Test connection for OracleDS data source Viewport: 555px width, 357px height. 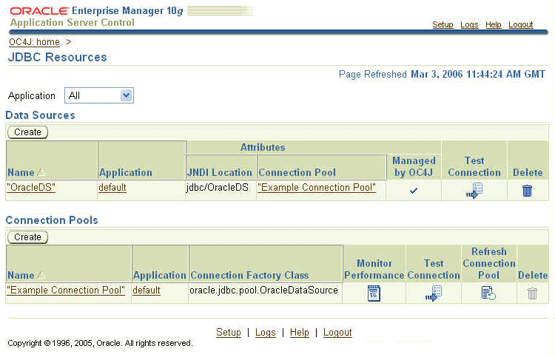click(474, 191)
